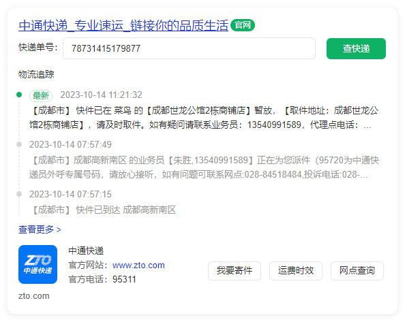Viewport: 407px width, 324px height.
Task: Click the 最新 status tag
Action: coord(41,96)
